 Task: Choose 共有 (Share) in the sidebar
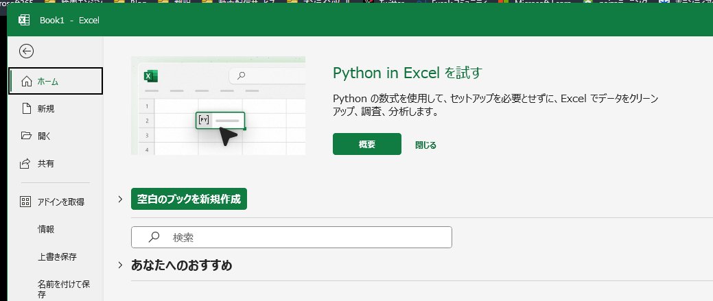(x=56, y=163)
